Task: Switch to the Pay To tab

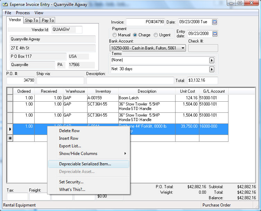Action: coord(48,20)
